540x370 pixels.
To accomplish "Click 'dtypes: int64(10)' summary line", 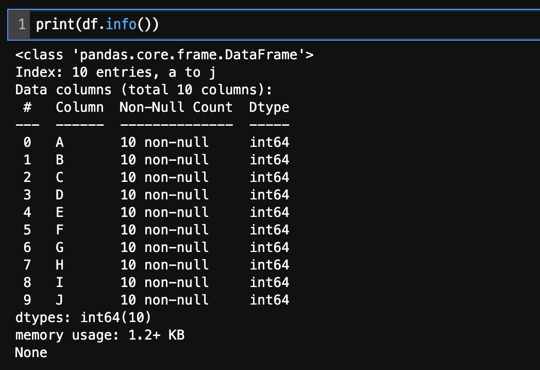I will (x=83, y=317).
